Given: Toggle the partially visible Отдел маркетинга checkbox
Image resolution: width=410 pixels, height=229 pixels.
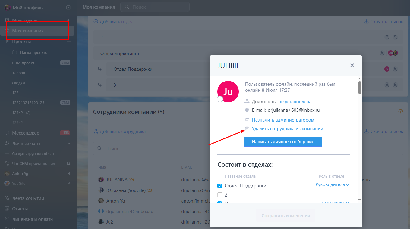Looking at the screenshot, I should pos(220,203).
